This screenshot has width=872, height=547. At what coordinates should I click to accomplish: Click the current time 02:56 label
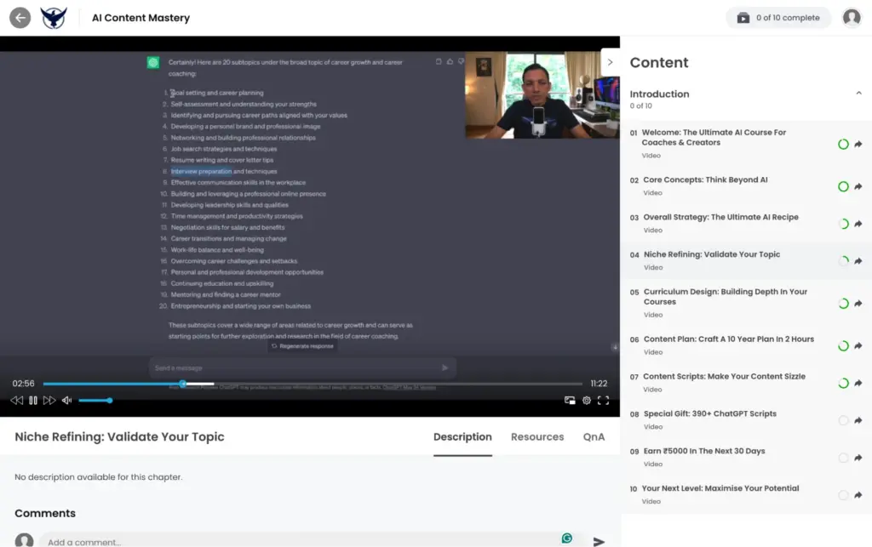coord(23,384)
